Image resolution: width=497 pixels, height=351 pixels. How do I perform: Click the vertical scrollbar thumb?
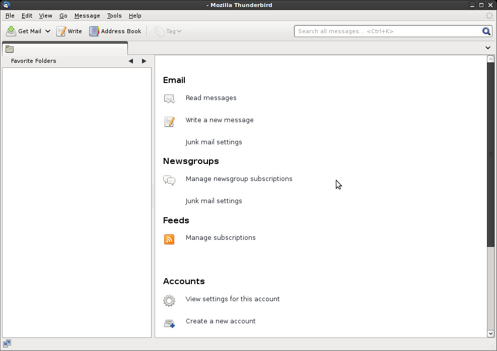[x=490, y=154]
